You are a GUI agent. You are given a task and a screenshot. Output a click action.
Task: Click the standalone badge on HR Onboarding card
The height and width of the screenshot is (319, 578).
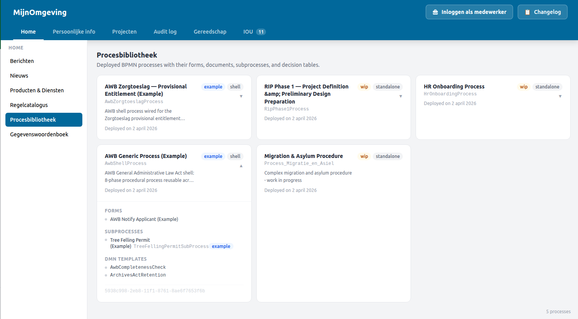pyautogui.click(x=547, y=87)
